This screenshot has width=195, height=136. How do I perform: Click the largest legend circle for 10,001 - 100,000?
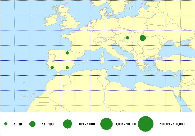click(x=146, y=124)
